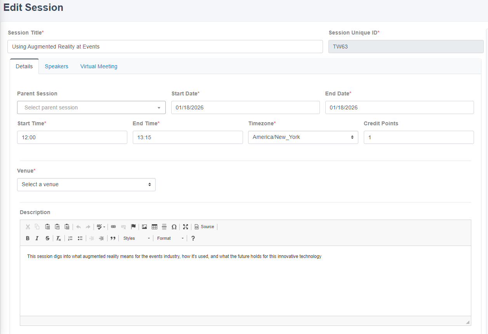Undo the last edit in the description
The width and height of the screenshot is (488, 334).
coord(78,227)
